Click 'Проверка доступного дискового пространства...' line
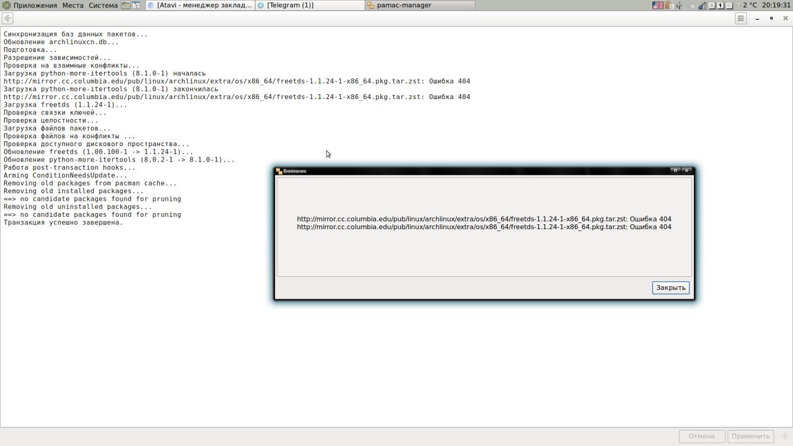793x446 pixels. 97,144
